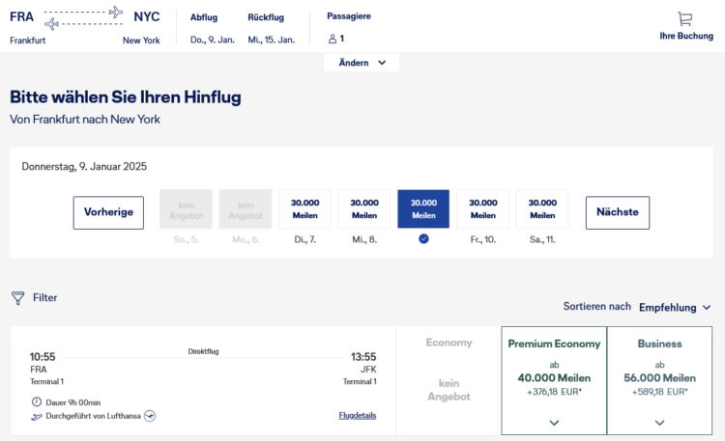
Task: Click the checkmark under the selected date
Action: (423, 238)
